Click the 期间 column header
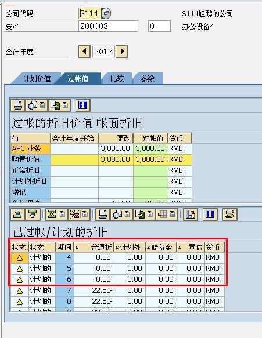The height and width of the screenshot is (338, 262). [x=64, y=247]
